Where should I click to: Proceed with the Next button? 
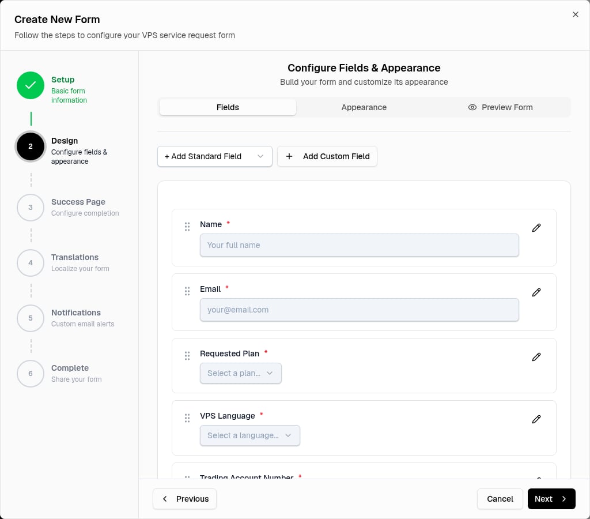tap(551, 499)
